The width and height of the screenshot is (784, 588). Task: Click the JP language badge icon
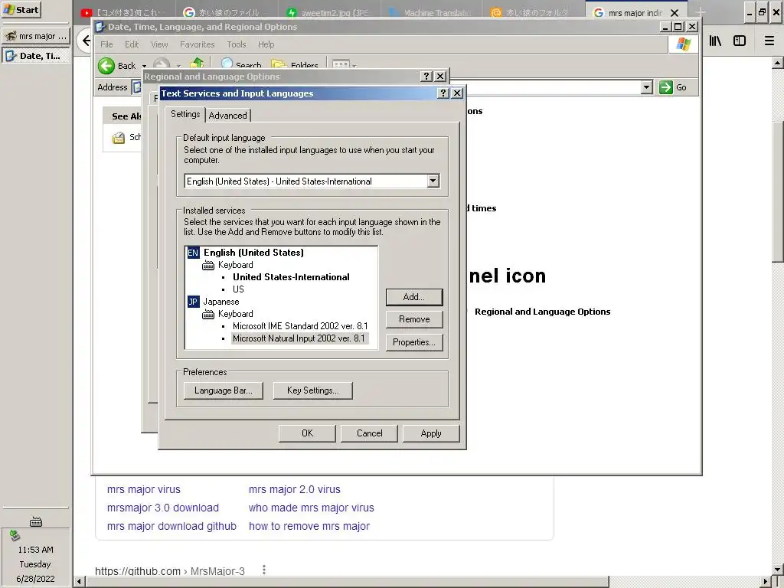[193, 302]
